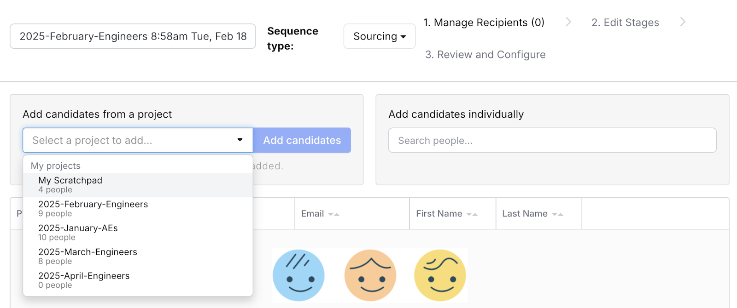Switch to Edit Stages step
The width and height of the screenshot is (737, 308).
(x=625, y=23)
